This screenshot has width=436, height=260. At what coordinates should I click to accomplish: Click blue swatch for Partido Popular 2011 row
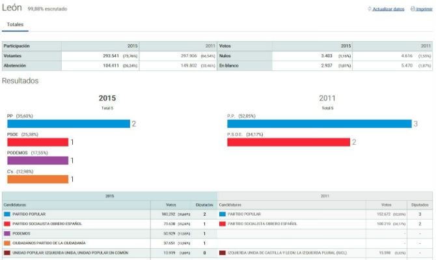[x=223, y=214]
